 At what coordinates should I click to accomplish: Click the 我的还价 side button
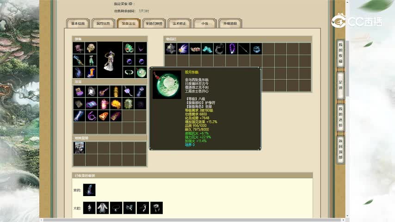(340, 117)
